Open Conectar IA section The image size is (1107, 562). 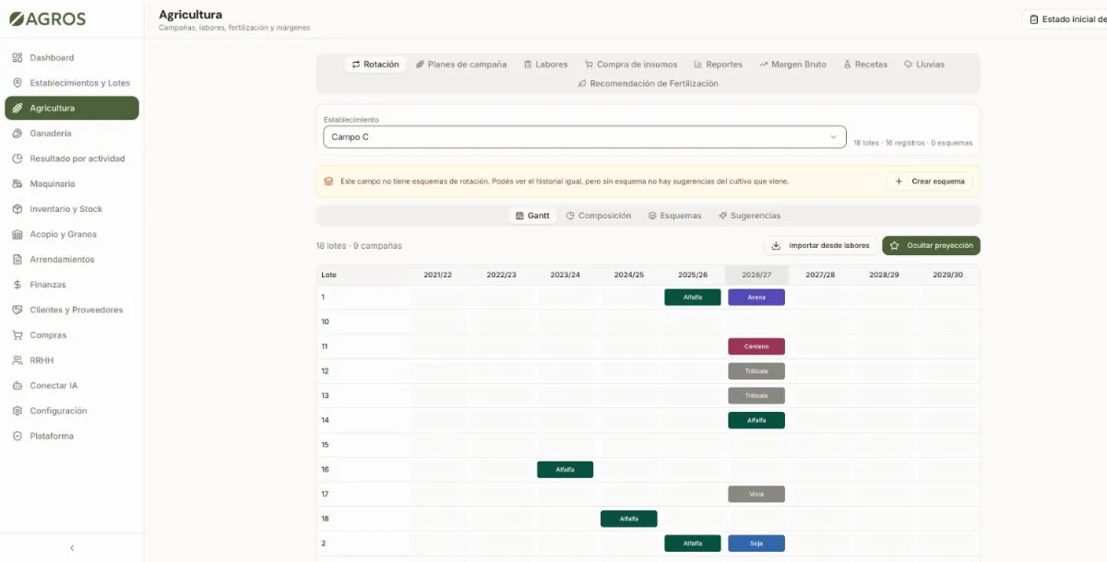pos(72,385)
